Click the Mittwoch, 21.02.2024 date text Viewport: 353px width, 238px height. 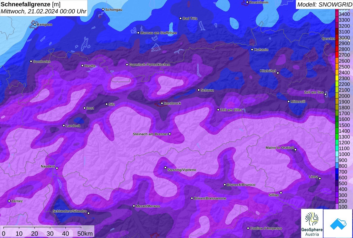point(43,11)
